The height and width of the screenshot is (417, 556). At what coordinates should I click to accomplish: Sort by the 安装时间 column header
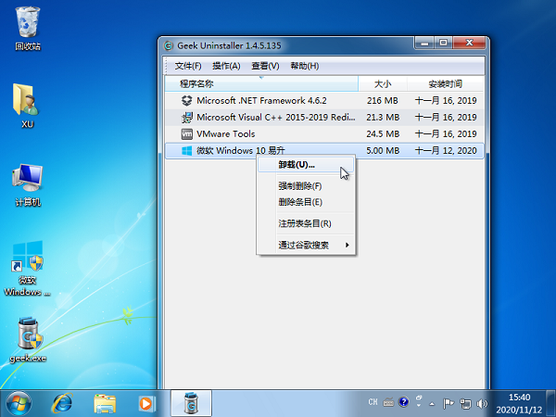coord(445,83)
